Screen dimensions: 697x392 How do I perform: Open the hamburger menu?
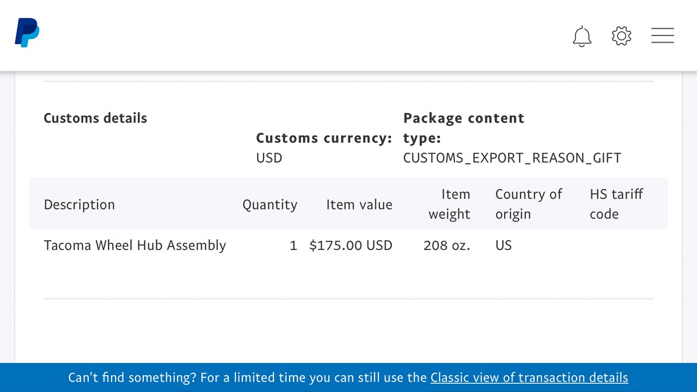click(x=663, y=36)
